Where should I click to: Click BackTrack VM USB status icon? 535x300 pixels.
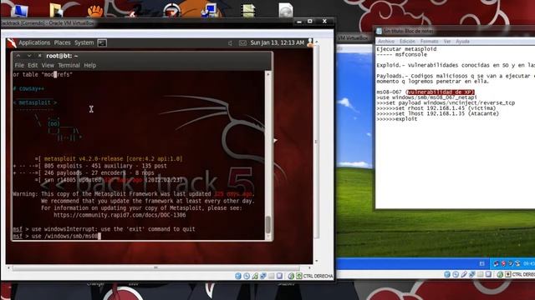(254, 276)
